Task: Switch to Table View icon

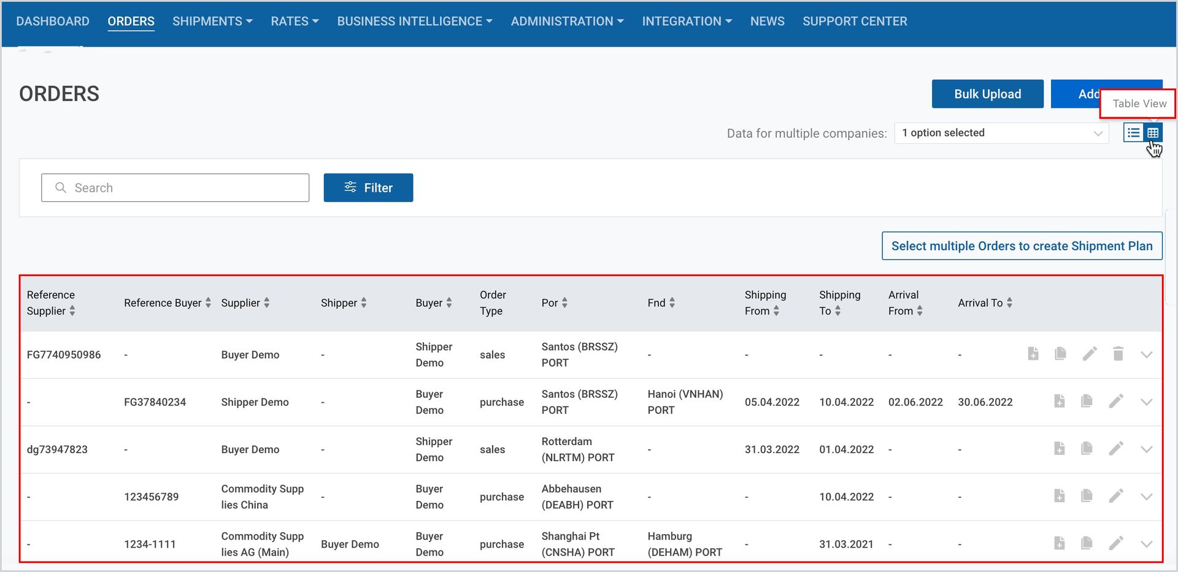Action: point(1153,132)
